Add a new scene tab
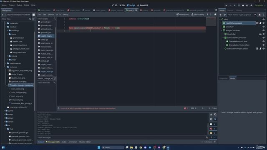Image resolution: width=267 pixels, height=150 pixels. [x=207, y=10]
